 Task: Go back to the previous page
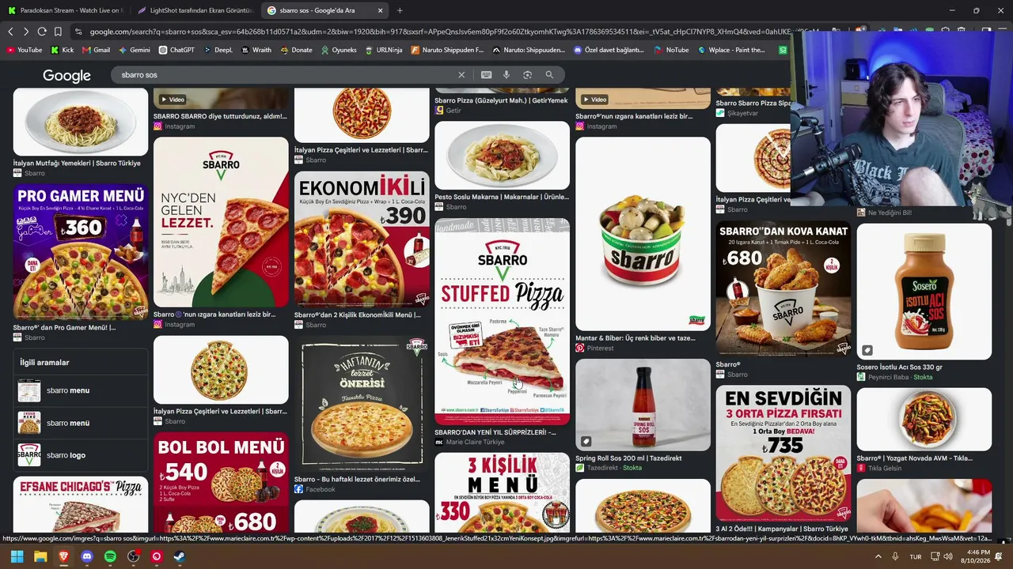pyautogui.click(x=10, y=32)
